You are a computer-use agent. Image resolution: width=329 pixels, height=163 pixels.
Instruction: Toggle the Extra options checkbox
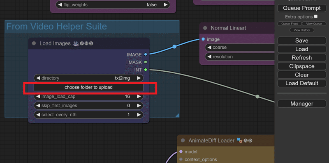316,16
